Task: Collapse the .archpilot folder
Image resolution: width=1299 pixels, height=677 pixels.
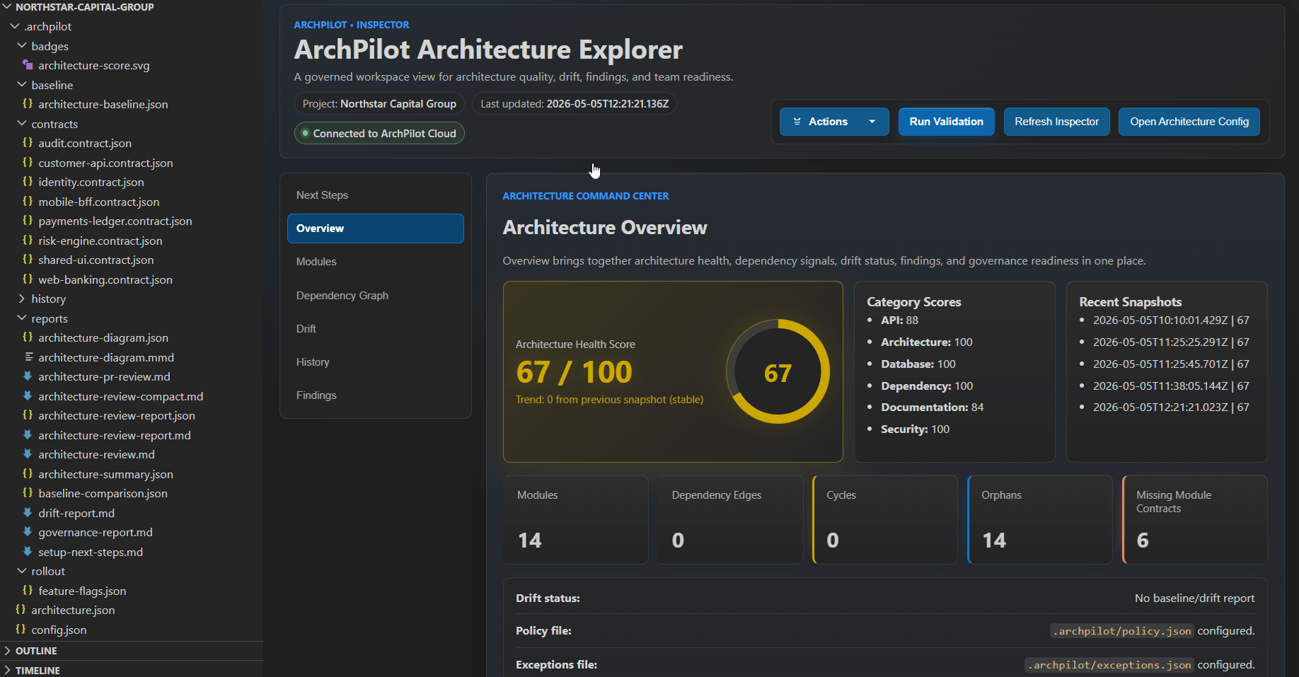Action: click(x=14, y=26)
